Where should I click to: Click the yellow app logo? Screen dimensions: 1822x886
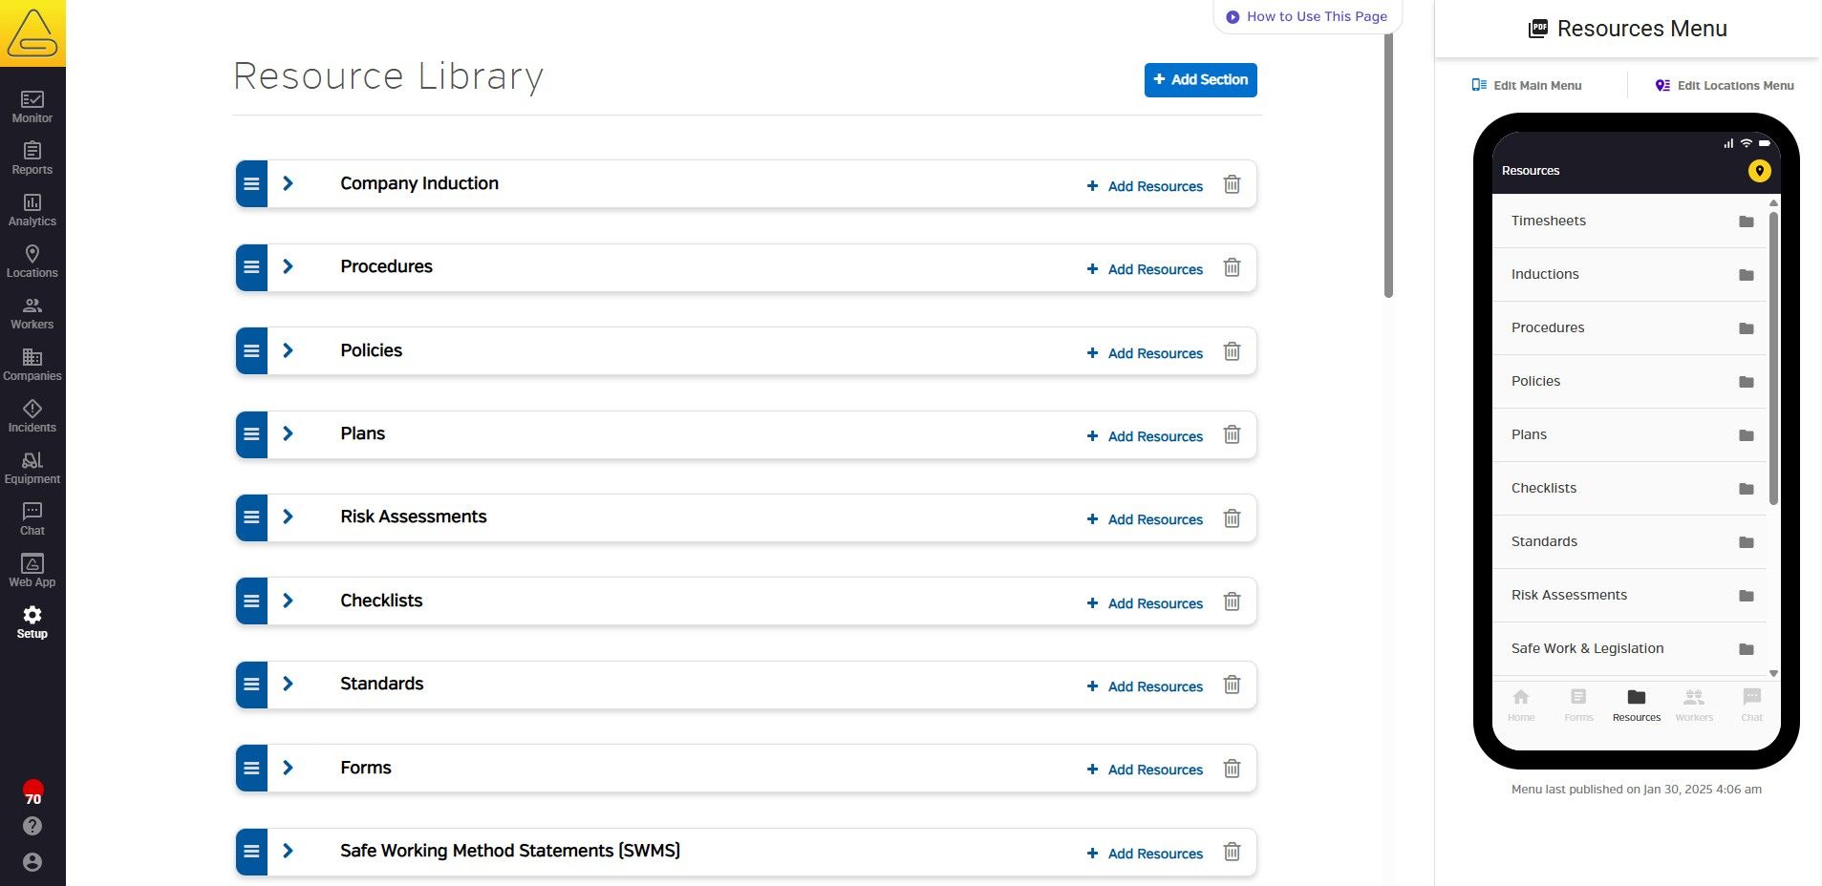click(32, 33)
